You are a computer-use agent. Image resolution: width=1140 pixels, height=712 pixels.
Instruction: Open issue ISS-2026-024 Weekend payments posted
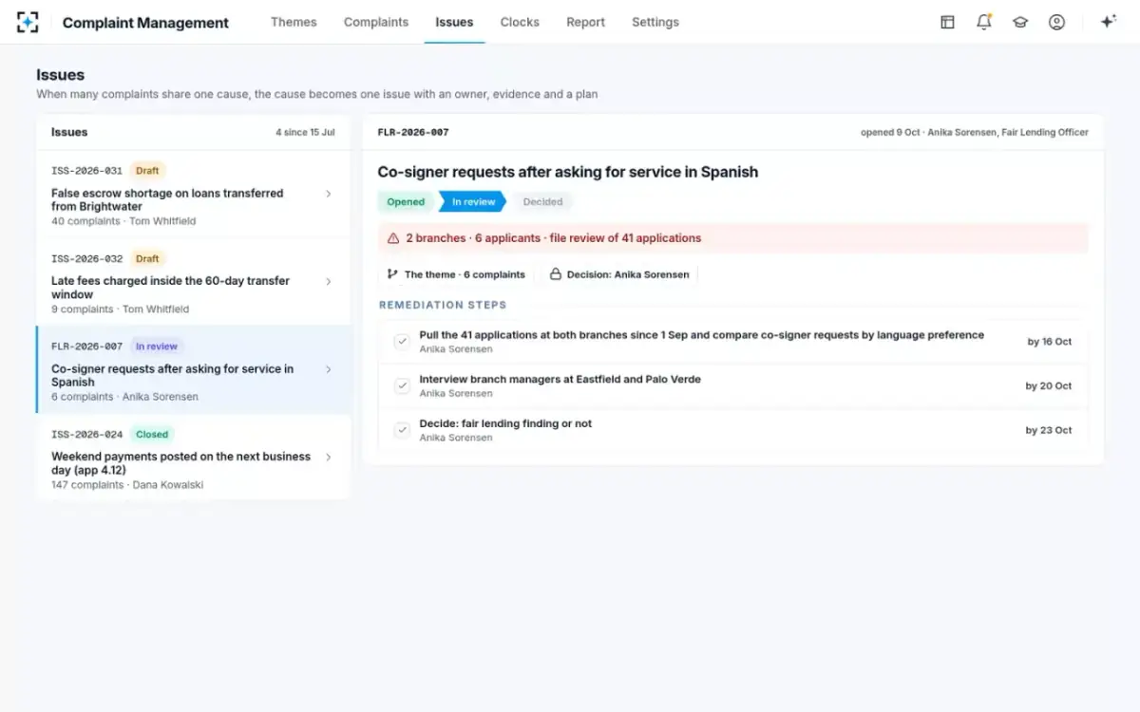tap(193, 458)
